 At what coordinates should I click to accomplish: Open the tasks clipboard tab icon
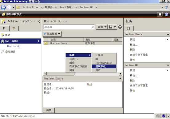128,29
